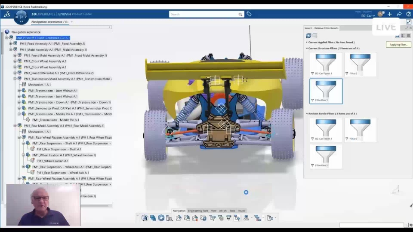Click the funnel with structure toolbar icon
Viewport: 413px width, 232px height.
coord(212,218)
